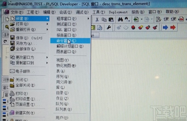Click the red comment line icon
Screen dimensions: 187x121
[181, 19]
